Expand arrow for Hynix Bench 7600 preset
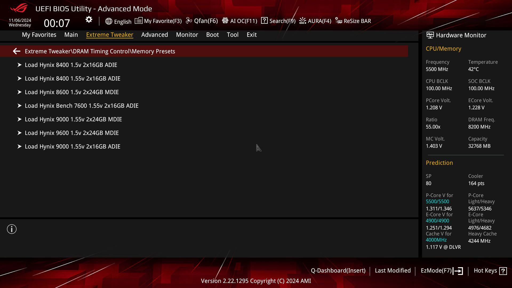Image resolution: width=512 pixels, height=288 pixels. tap(19, 106)
